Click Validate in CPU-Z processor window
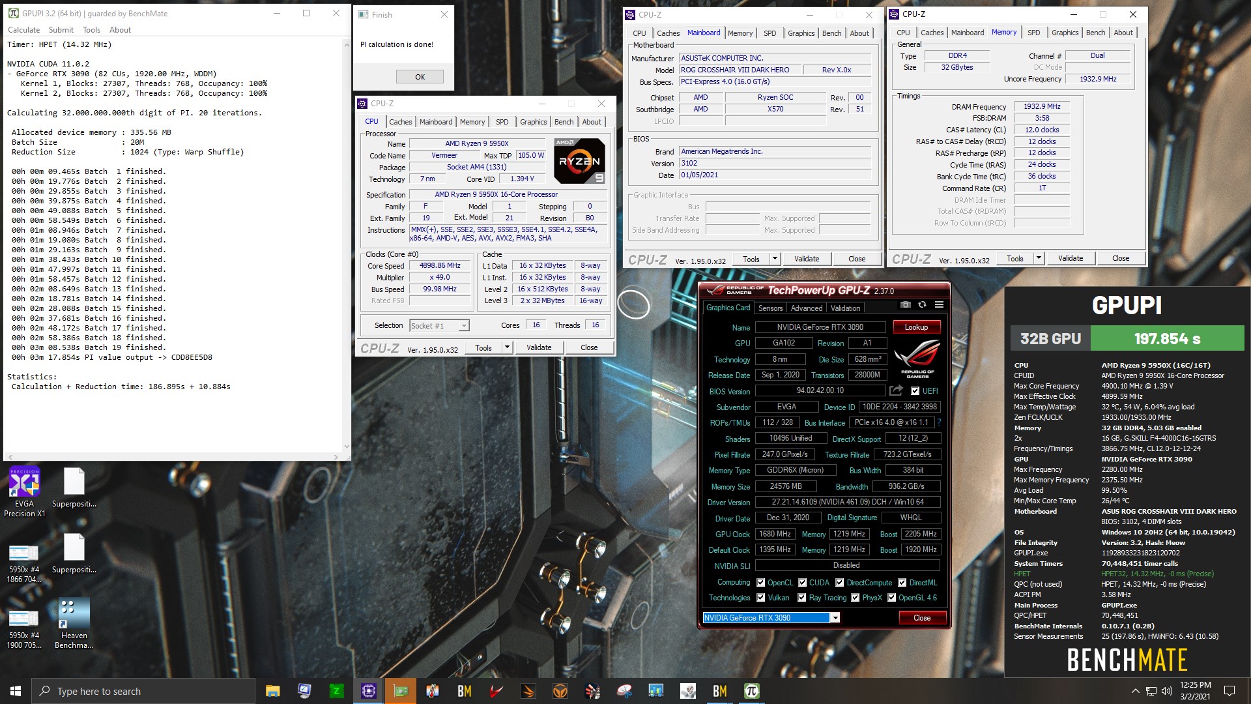Image resolution: width=1251 pixels, height=704 pixels. coord(538,347)
